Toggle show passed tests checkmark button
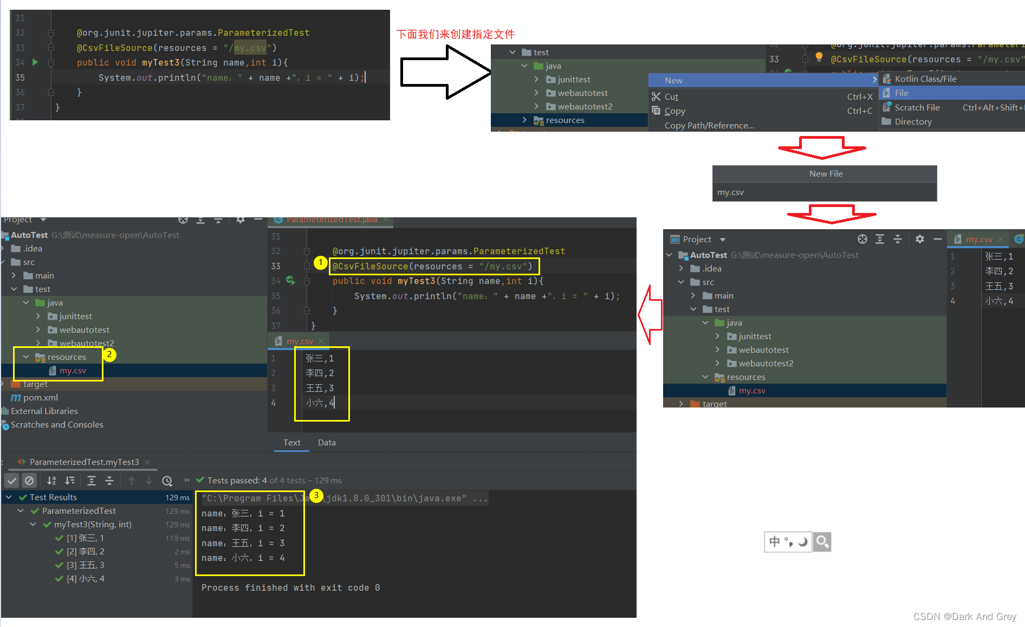 tap(12, 481)
